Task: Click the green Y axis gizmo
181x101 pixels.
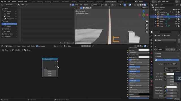Action: [143, 15]
